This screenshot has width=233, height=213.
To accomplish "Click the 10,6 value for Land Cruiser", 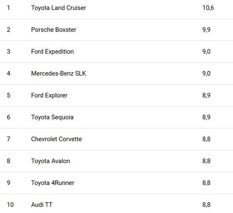I will pos(208,8).
